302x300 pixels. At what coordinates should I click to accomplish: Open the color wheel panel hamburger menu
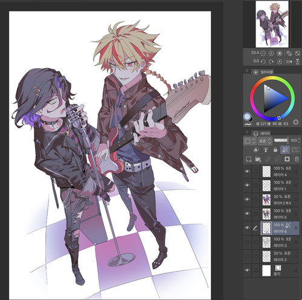pos(247,71)
